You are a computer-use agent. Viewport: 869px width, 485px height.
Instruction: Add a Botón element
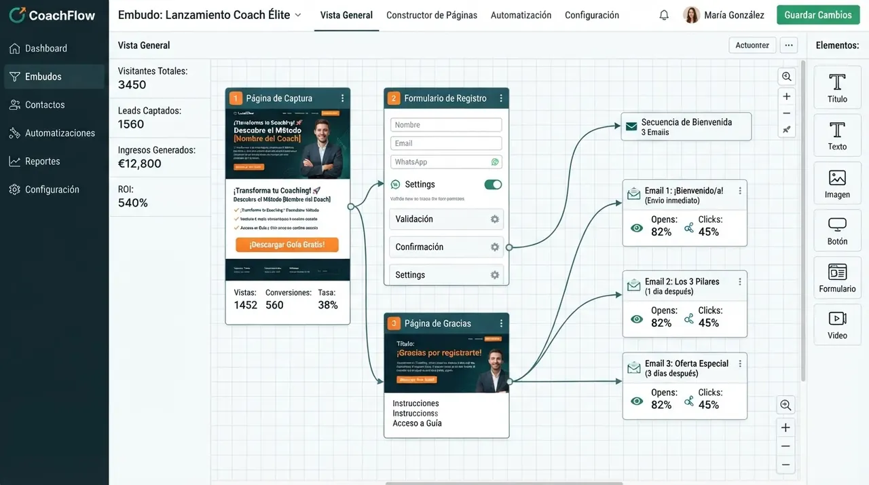837,230
